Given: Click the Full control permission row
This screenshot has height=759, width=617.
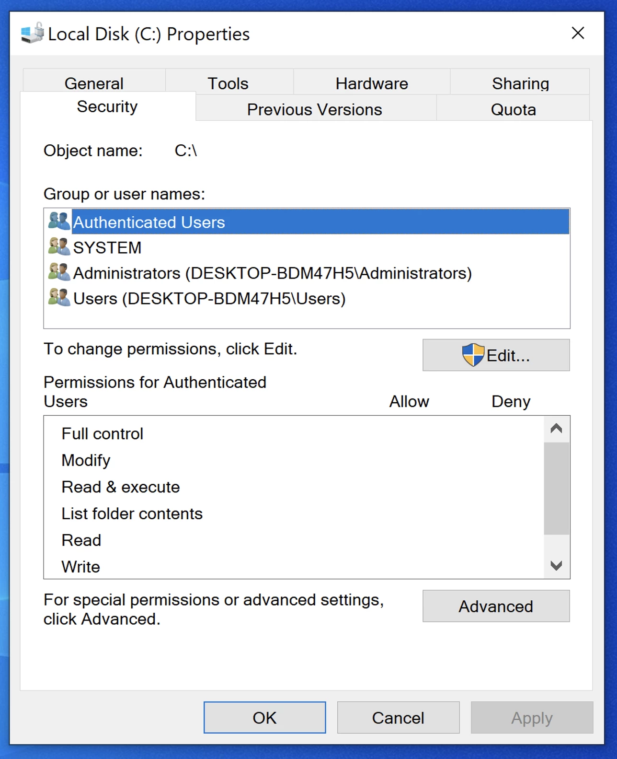Looking at the screenshot, I should tap(294, 433).
